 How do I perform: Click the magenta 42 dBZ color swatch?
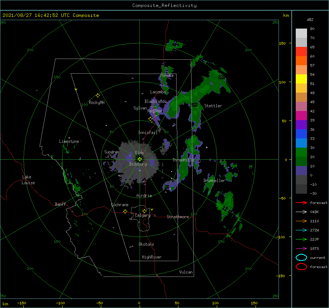click(x=301, y=115)
